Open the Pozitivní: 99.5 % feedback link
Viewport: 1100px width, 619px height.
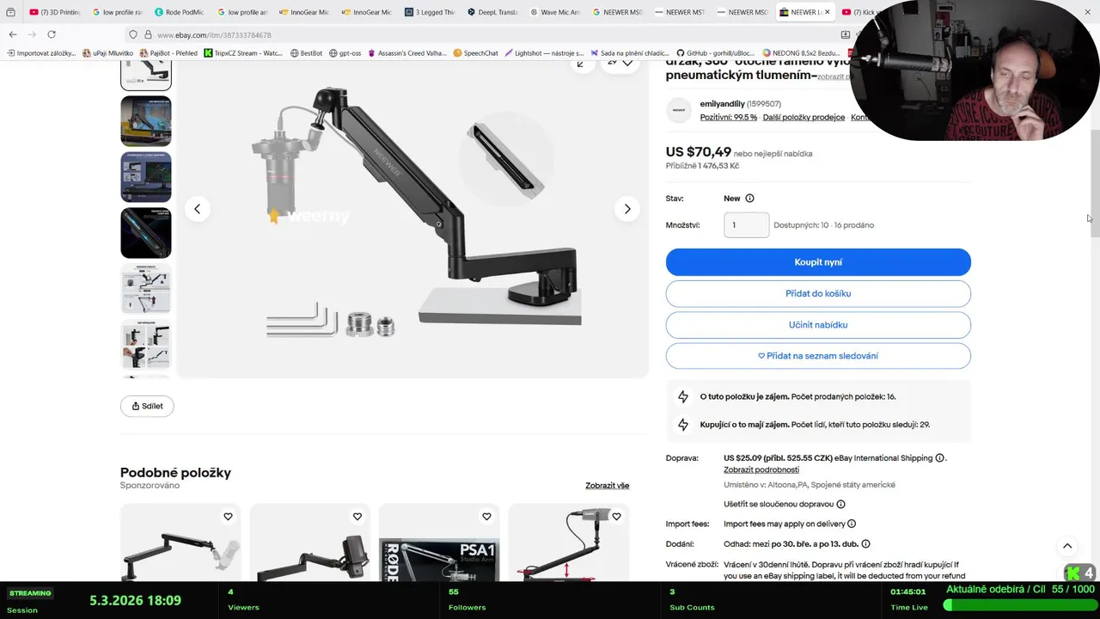[x=729, y=117]
